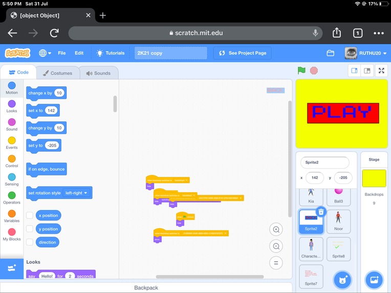Image resolution: width=391 pixels, height=293 pixels.
Task: Enable the y position reporter checkbox
Action: (x=29, y=229)
